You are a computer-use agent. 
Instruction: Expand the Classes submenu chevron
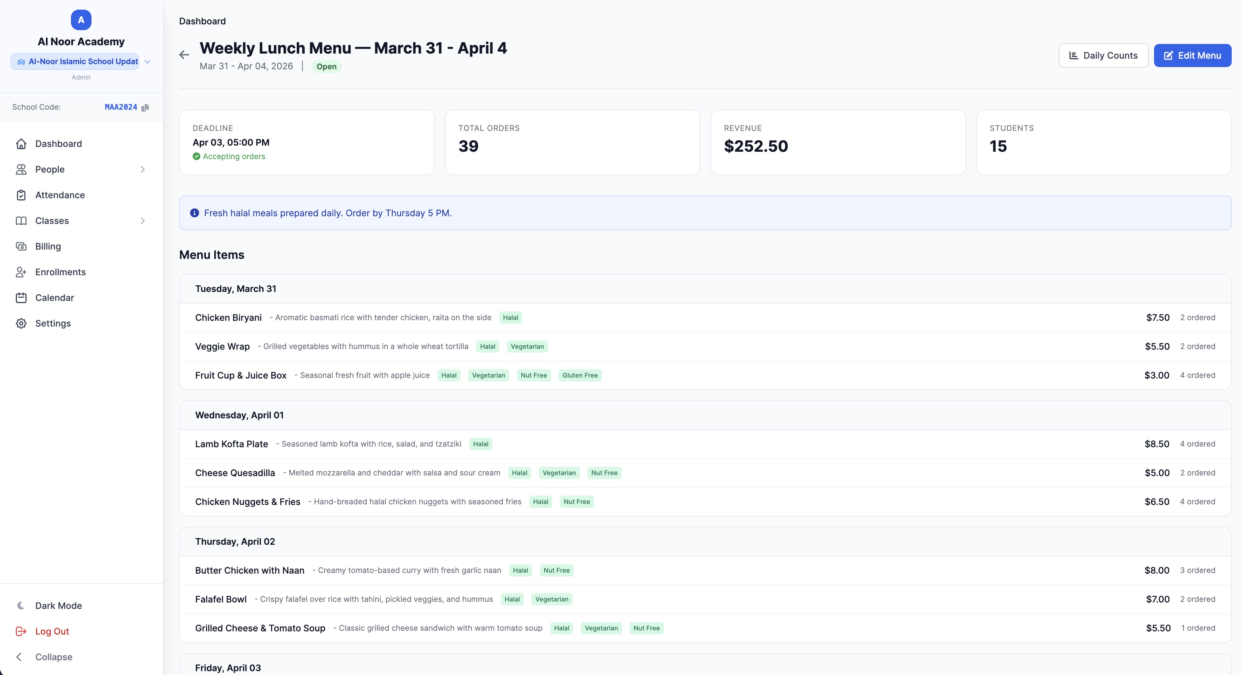tap(142, 221)
